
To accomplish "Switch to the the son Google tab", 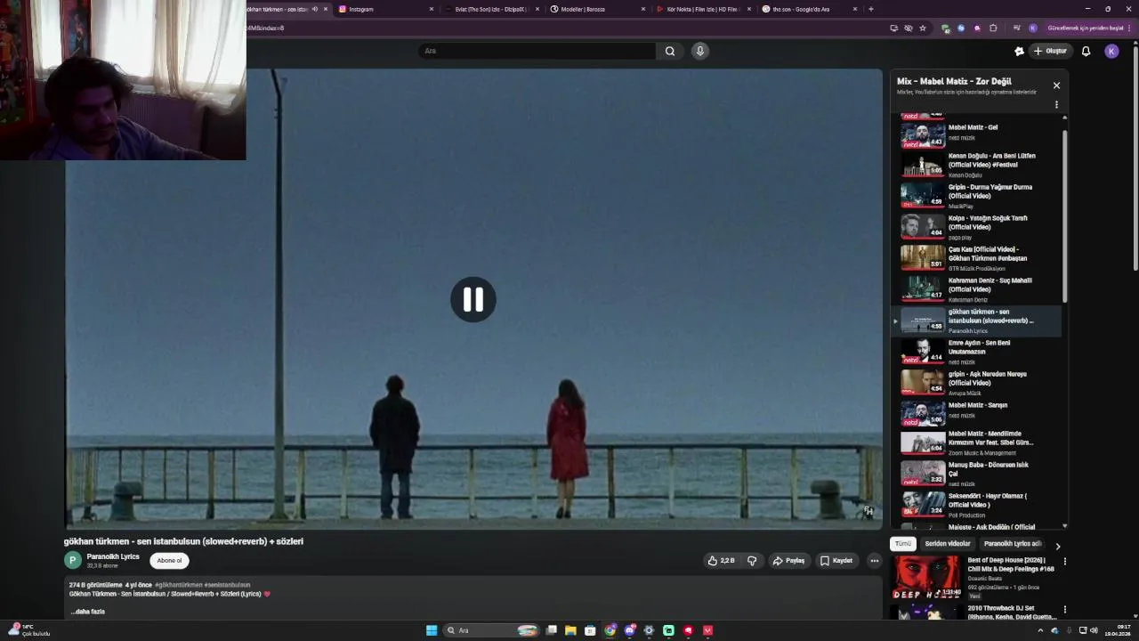I will [x=807, y=9].
